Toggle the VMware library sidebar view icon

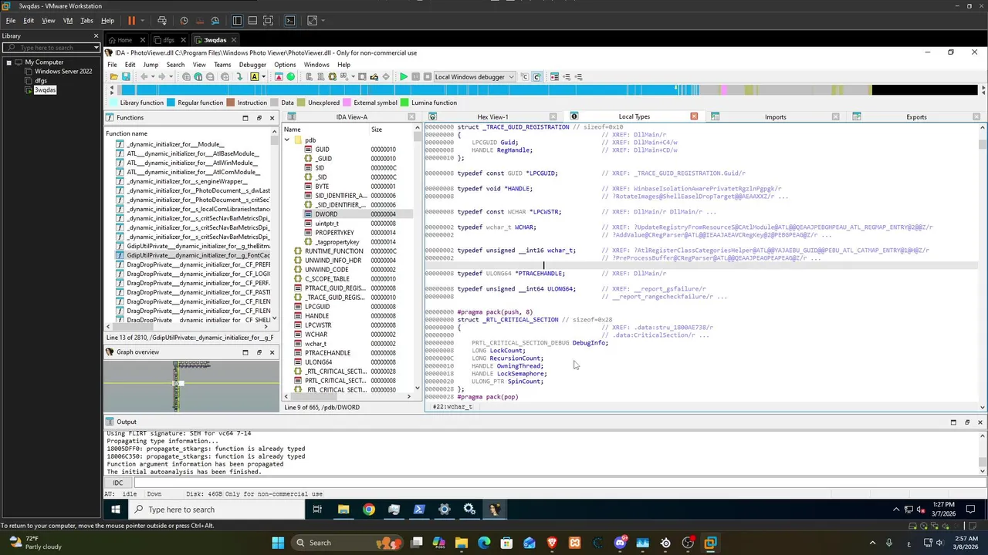(237, 21)
